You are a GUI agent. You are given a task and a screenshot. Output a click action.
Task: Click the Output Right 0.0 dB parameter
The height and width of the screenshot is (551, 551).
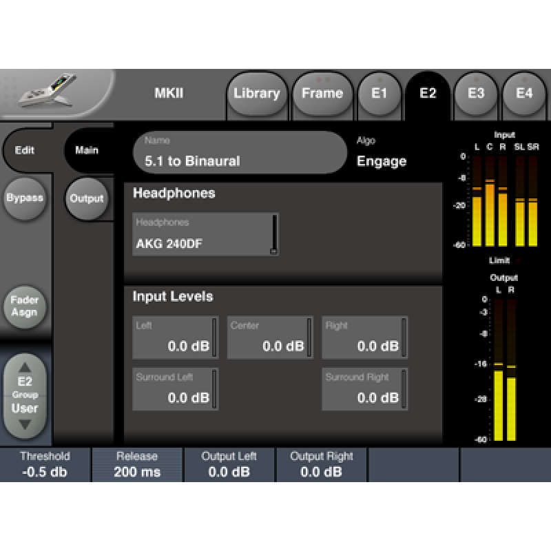click(x=321, y=465)
